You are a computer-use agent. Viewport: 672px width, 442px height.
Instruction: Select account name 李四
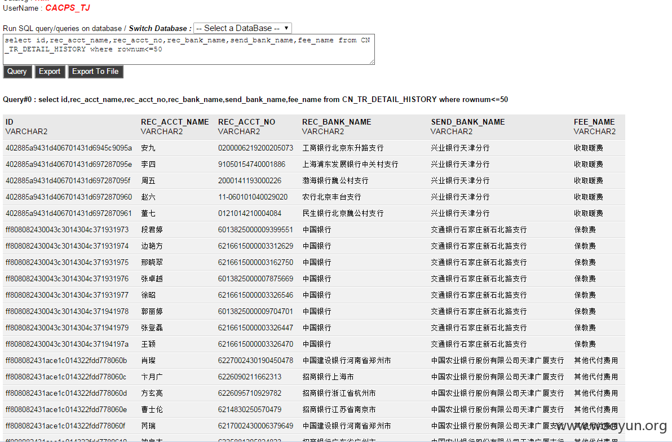click(148, 164)
